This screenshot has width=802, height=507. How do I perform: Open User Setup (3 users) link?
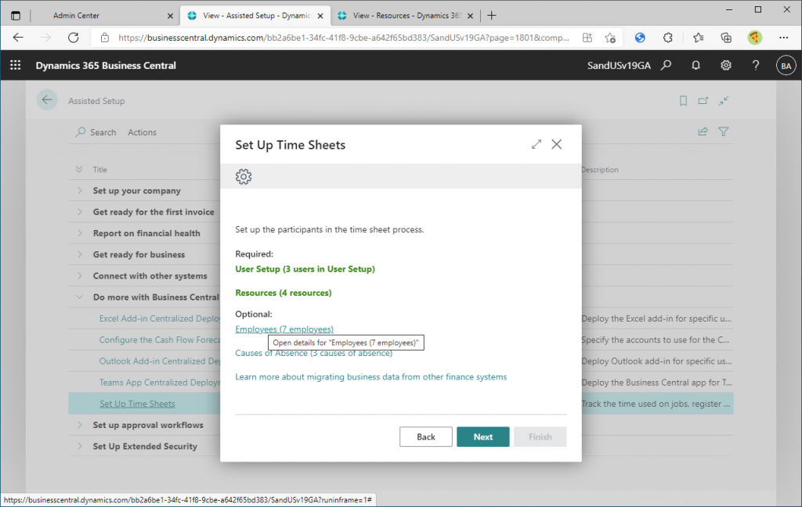[x=305, y=269]
